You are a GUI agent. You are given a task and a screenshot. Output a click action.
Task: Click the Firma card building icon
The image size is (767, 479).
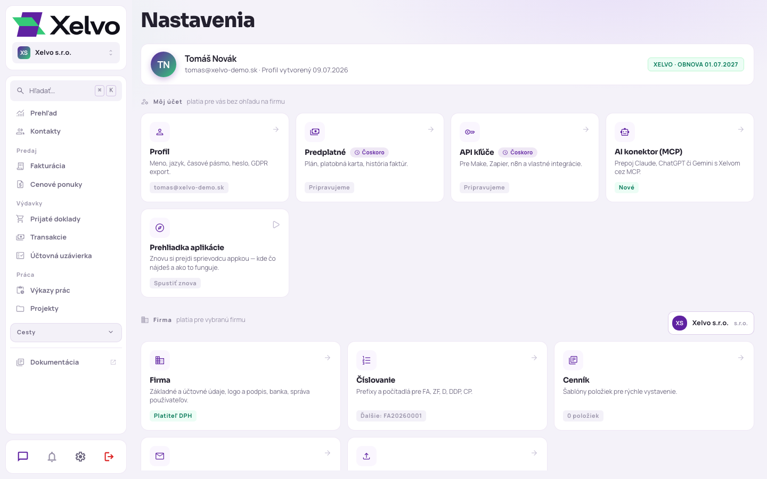pos(160,360)
